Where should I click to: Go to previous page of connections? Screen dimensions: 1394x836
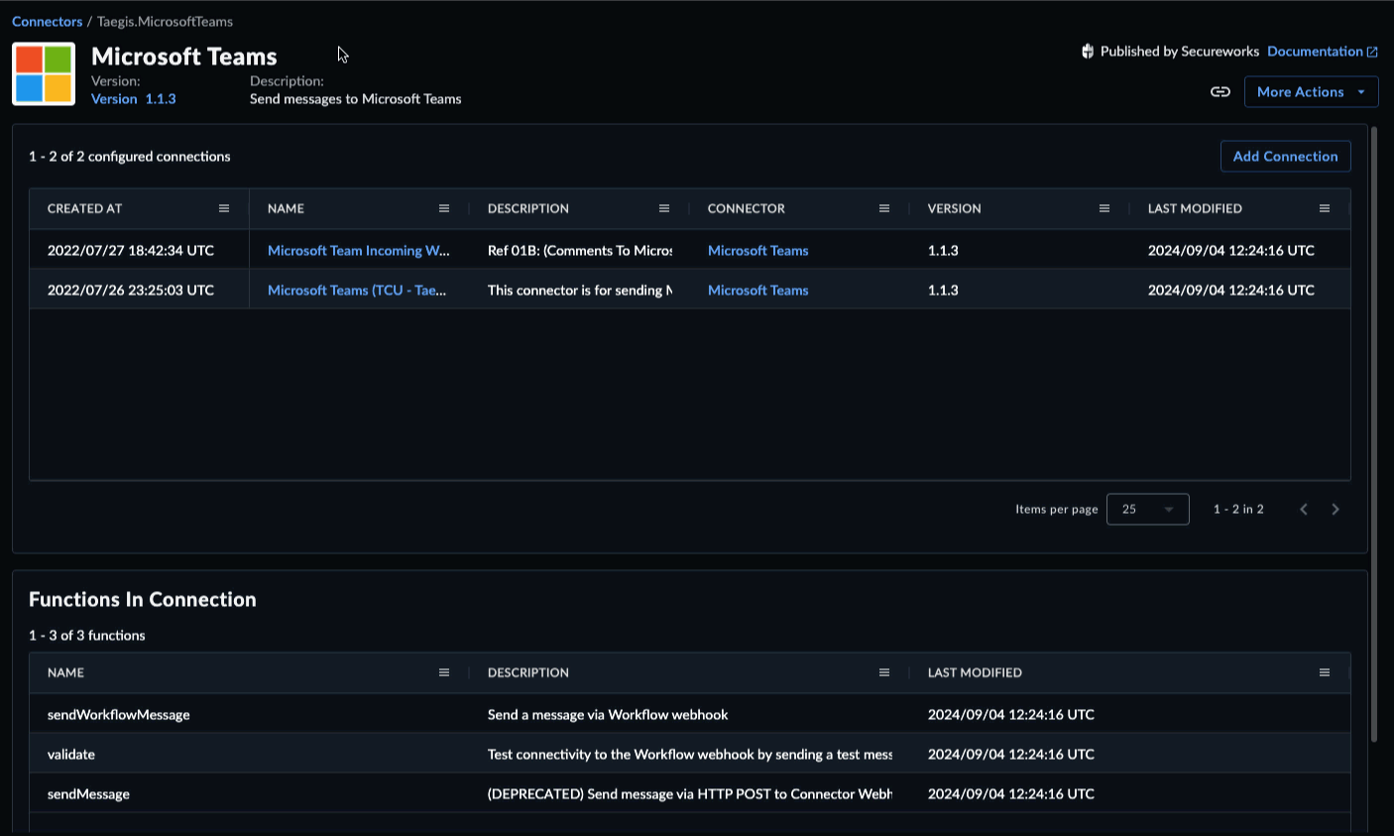1304,509
